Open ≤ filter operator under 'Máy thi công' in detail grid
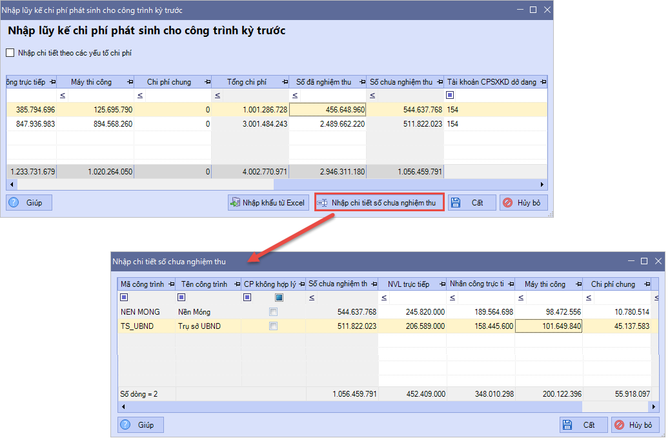Image resolution: width=670 pixels, height=440 pixels. click(519, 298)
